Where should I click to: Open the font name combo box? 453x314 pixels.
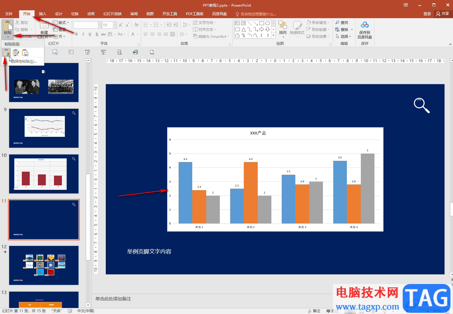point(87,25)
